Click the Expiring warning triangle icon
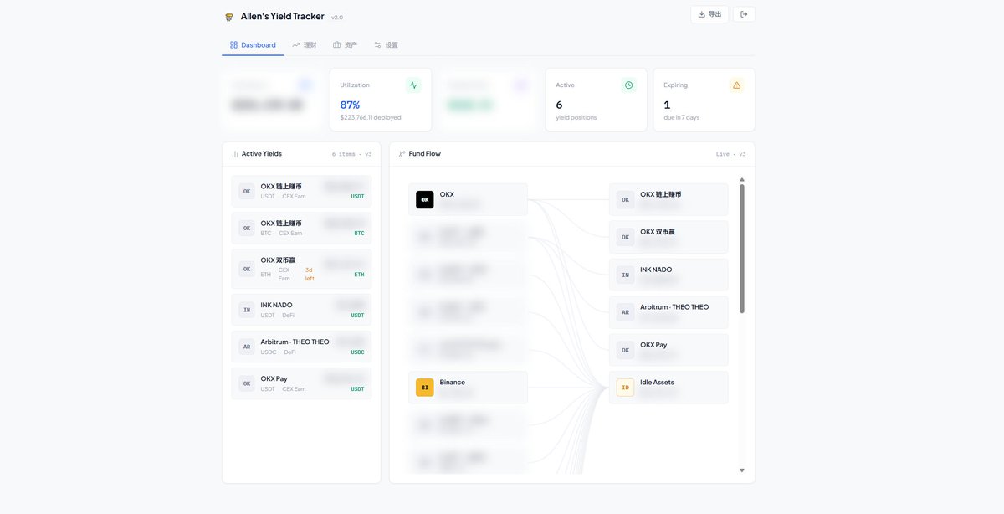This screenshot has width=1004, height=514. coord(736,85)
